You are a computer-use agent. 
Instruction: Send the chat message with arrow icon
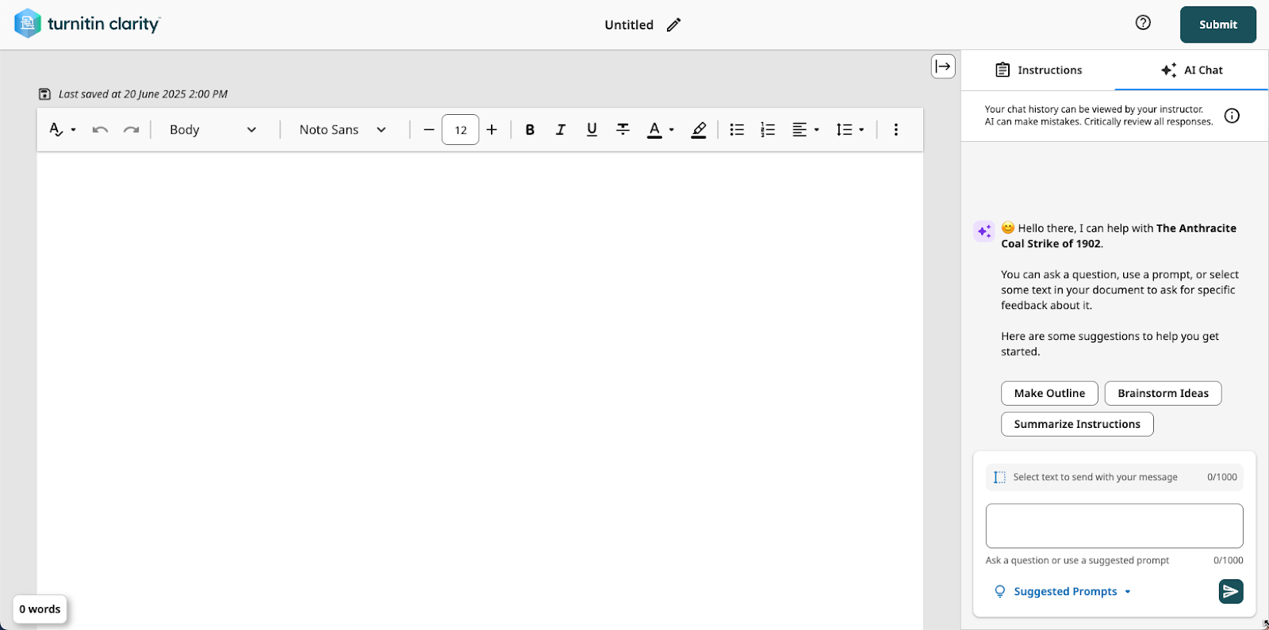[1231, 591]
